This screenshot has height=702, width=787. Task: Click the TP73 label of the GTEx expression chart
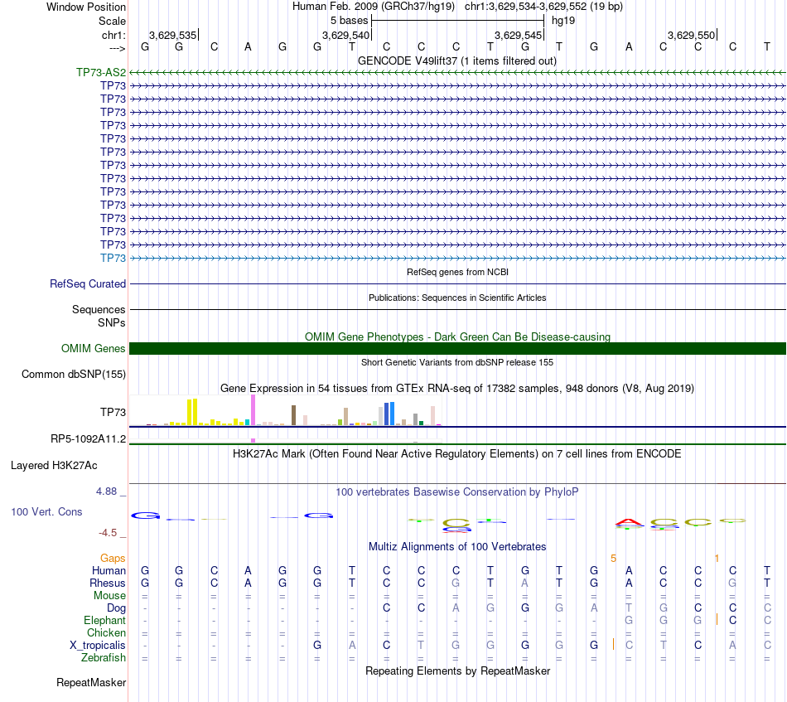click(113, 412)
